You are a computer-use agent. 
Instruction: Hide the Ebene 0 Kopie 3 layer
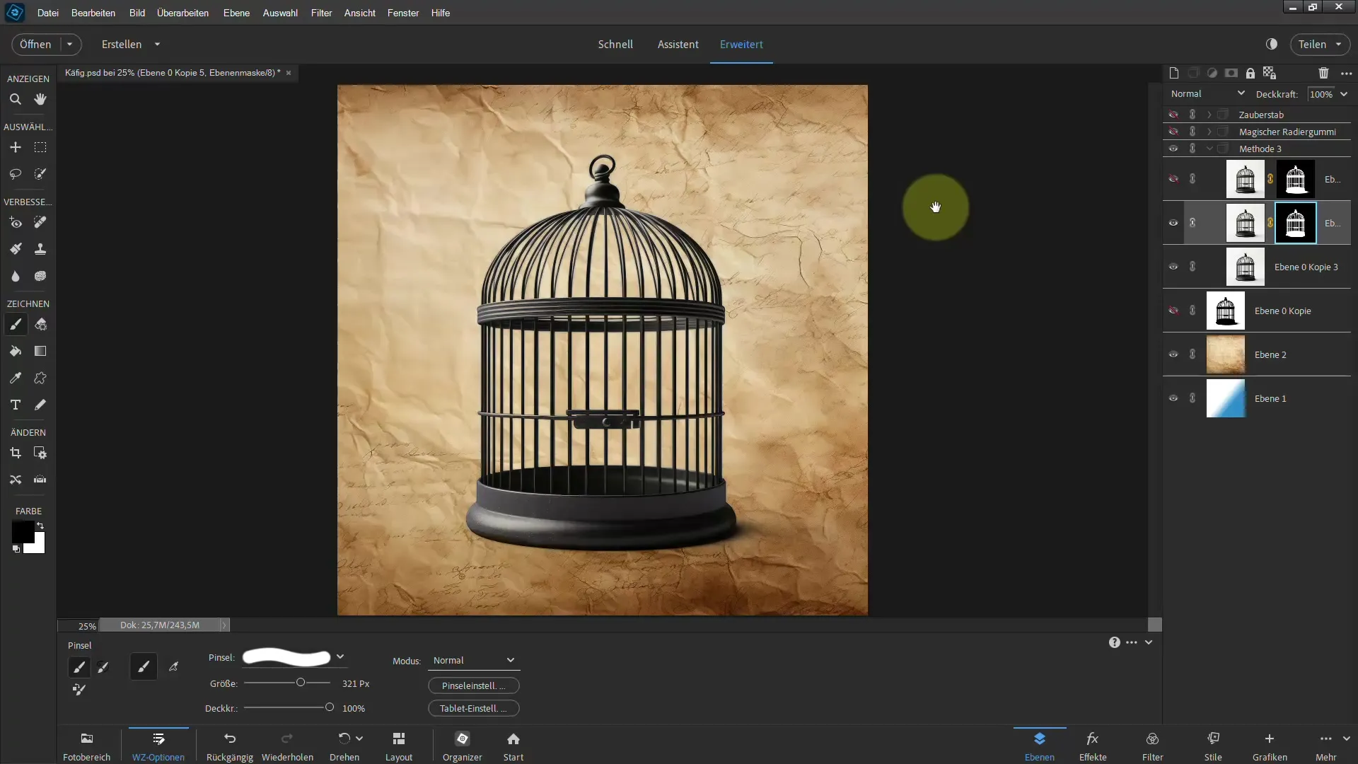pyautogui.click(x=1173, y=267)
